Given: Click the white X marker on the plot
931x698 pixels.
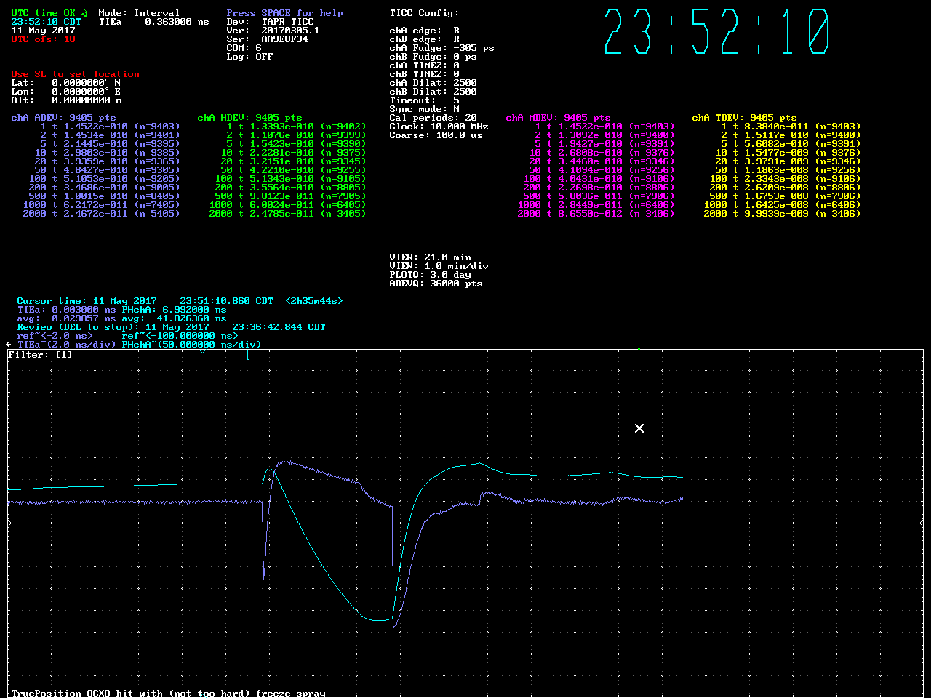Looking at the screenshot, I should (639, 428).
